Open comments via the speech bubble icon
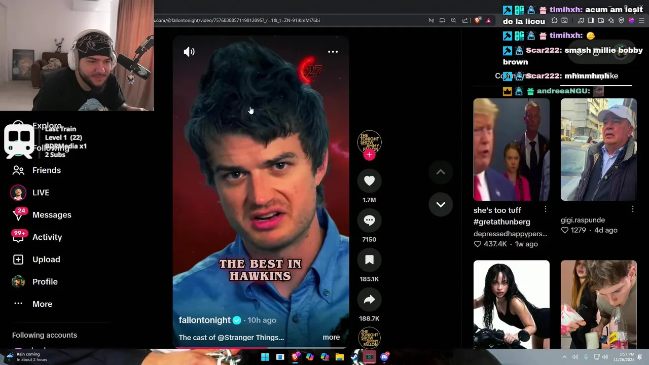 point(369,221)
